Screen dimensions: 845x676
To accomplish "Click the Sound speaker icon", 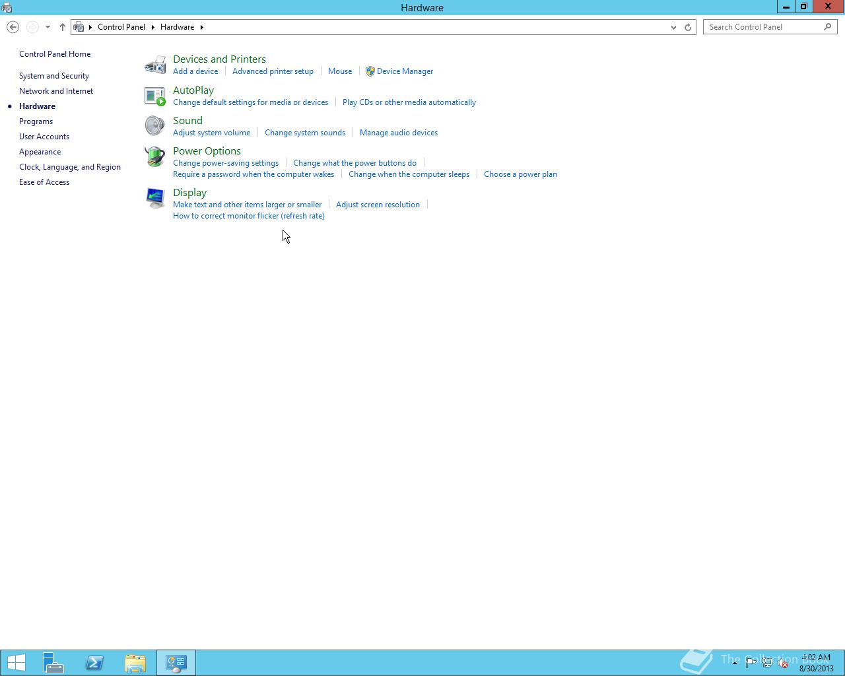I will [x=155, y=125].
